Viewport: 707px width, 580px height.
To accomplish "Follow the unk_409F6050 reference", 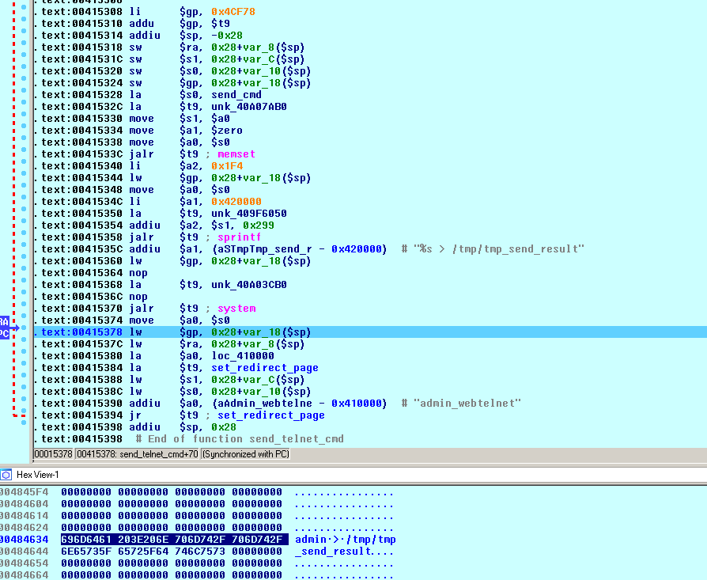I will point(249,214).
